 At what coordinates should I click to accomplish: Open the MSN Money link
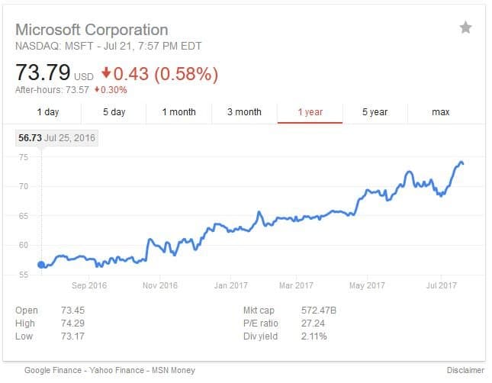[x=173, y=370]
